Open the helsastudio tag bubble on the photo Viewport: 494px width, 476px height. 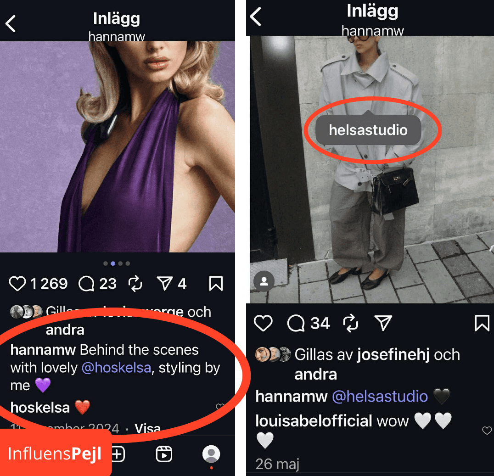[x=368, y=129]
